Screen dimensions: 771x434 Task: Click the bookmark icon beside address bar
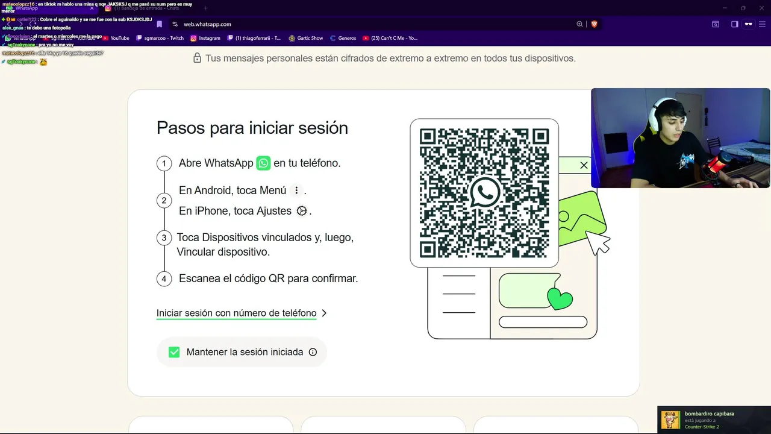pyautogui.click(x=159, y=24)
